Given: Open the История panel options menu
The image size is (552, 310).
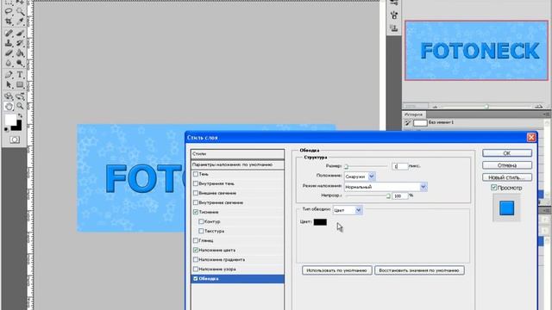Looking at the screenshot, I should tap(546, 115).
